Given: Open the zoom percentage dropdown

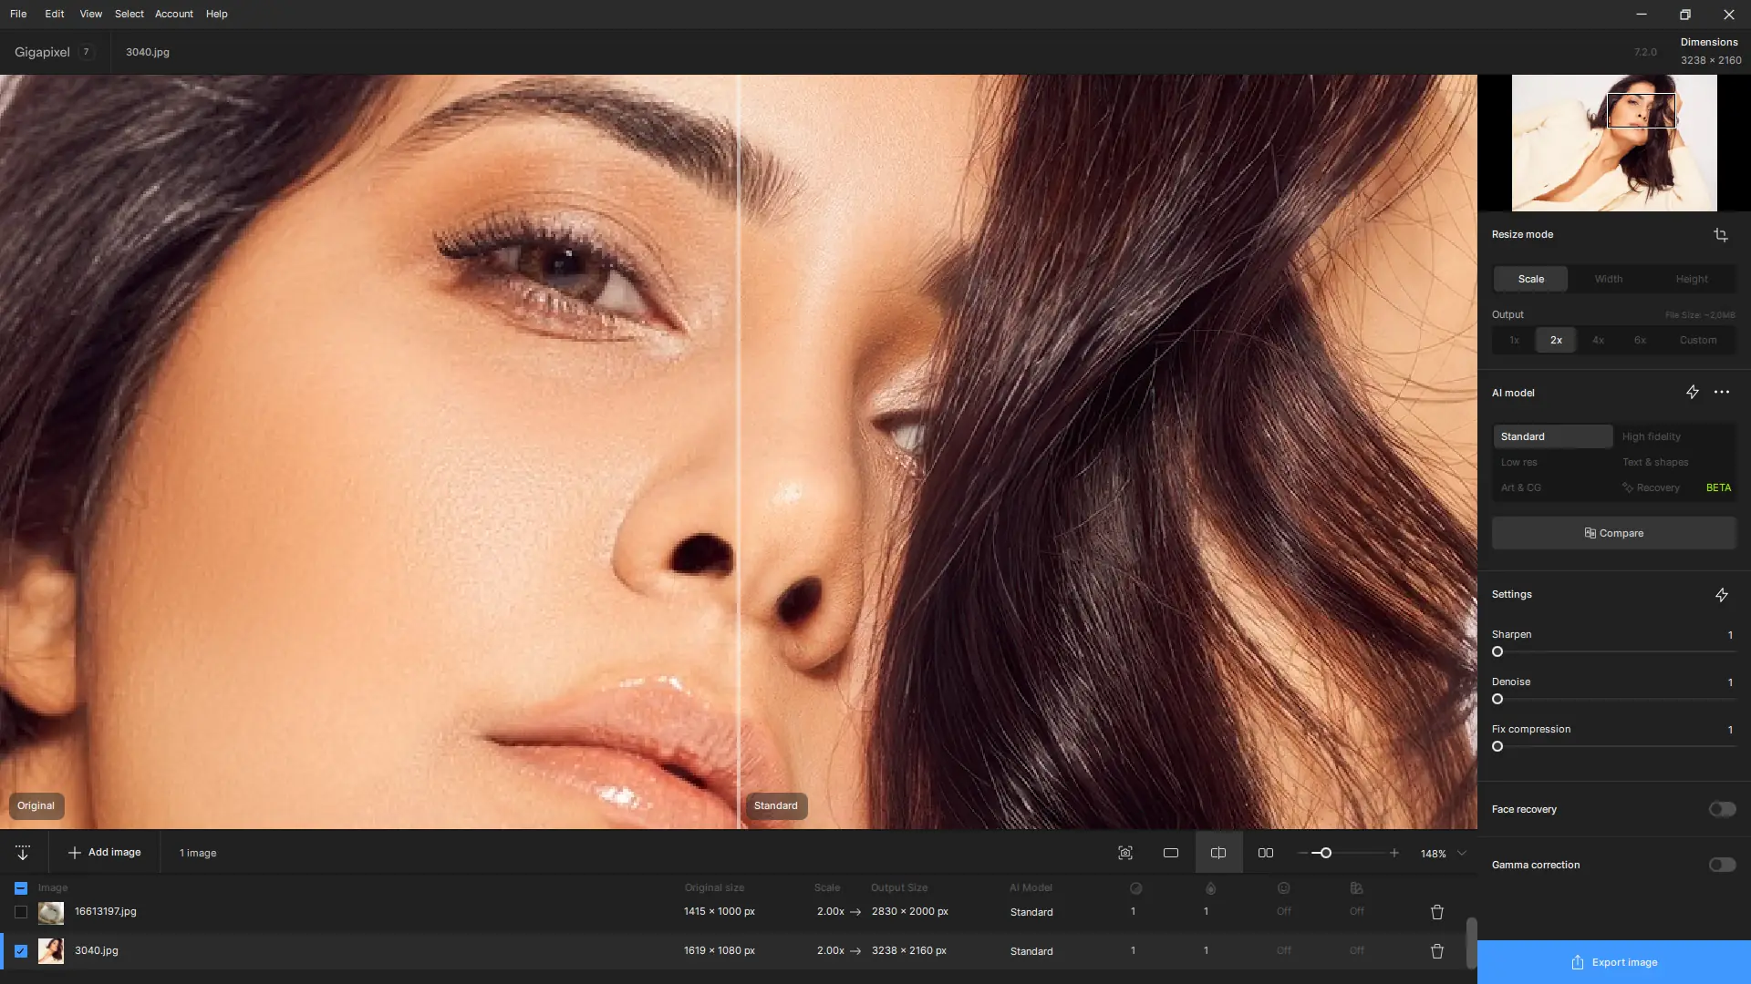Looking at the screenshot, I should click(1462, 854).
